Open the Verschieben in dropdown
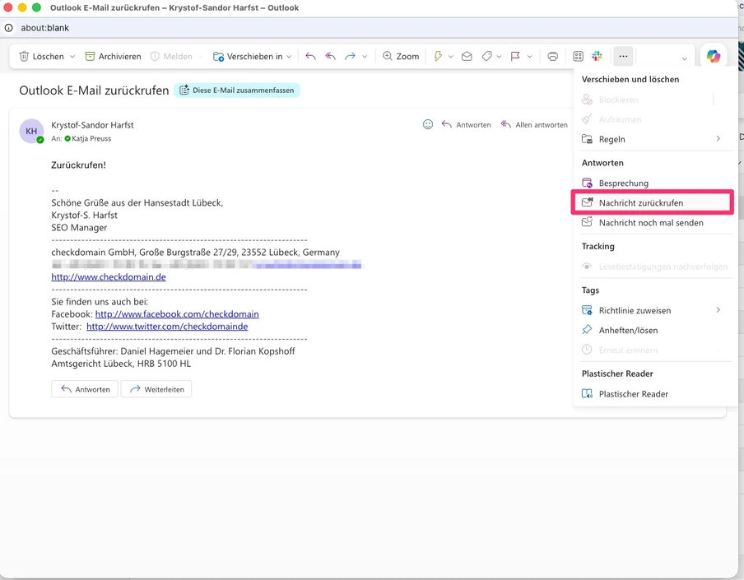The height and width of the screenshot is (580, 744). tap(289, 57)
